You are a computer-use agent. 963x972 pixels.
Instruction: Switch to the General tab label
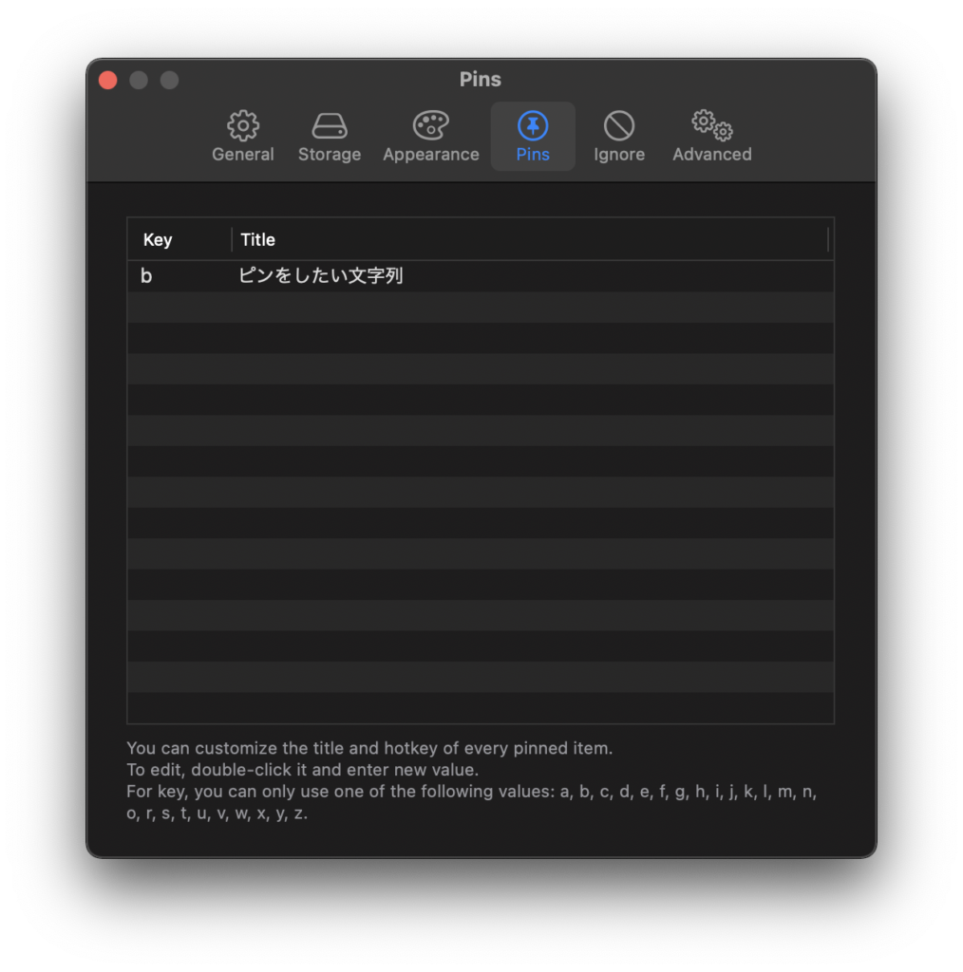[x=243, y=155]
